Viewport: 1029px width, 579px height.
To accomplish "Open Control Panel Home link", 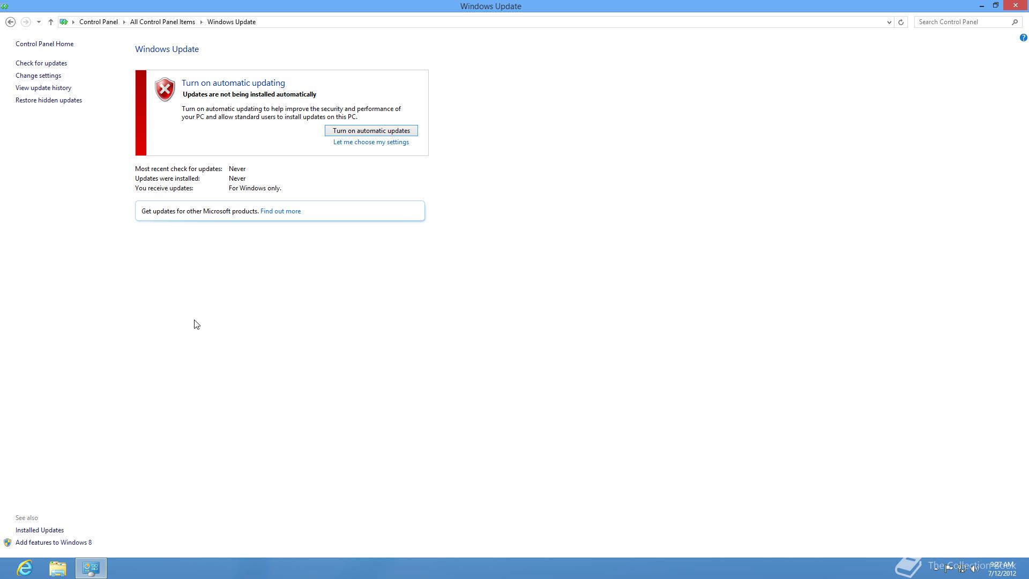I will click(44, 44).
